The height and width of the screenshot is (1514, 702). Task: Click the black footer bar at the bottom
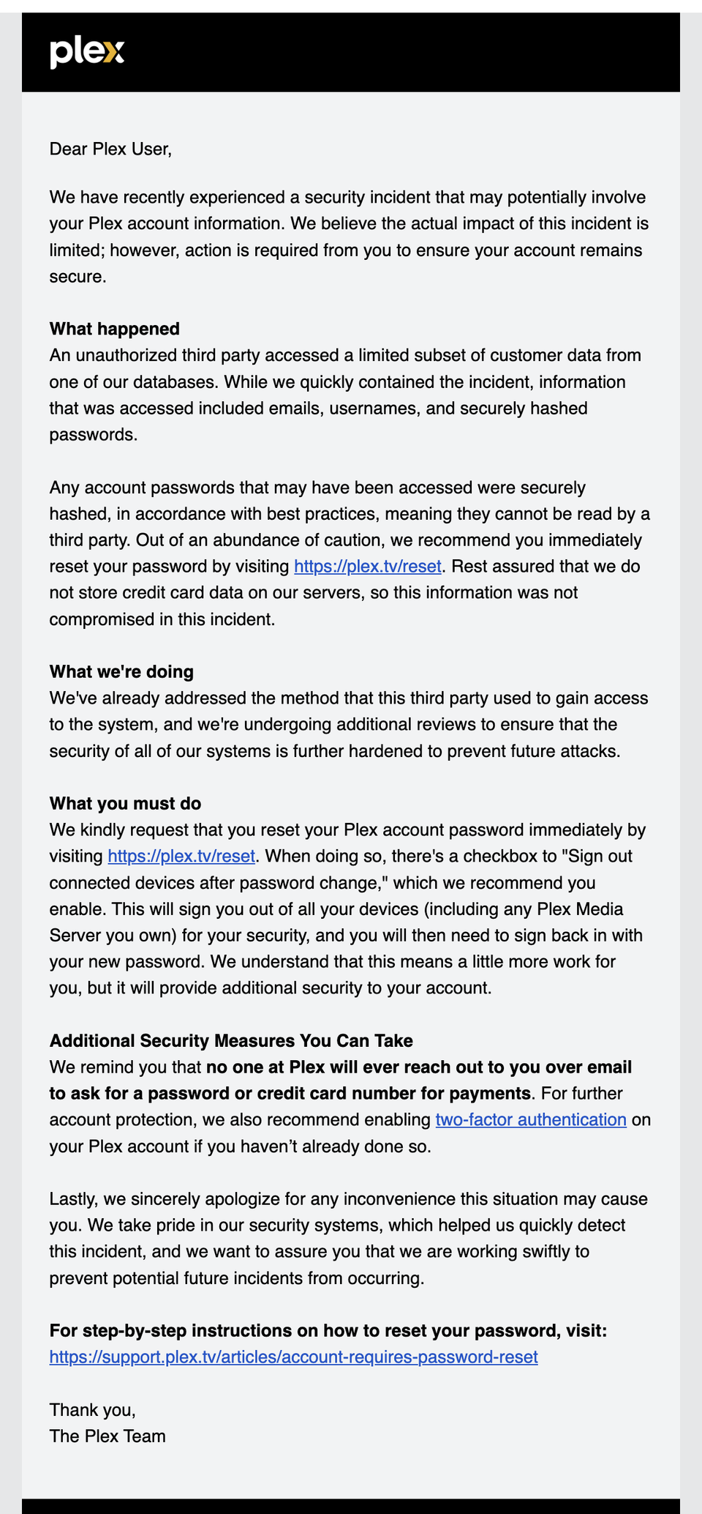351,1506
